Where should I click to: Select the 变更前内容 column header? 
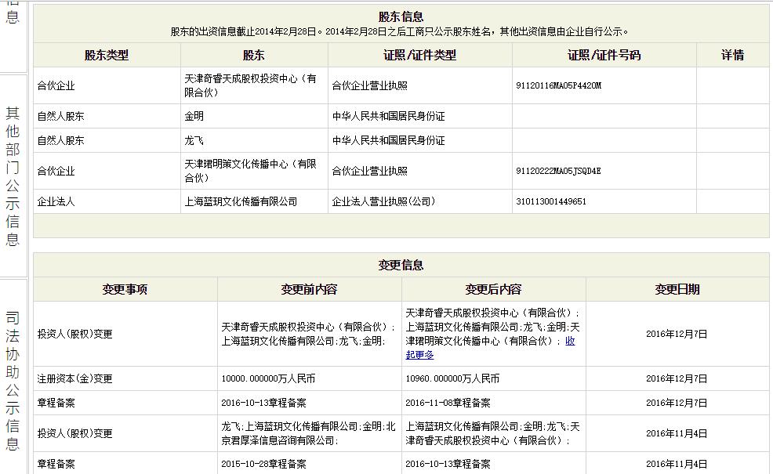[x=309, y=289]
